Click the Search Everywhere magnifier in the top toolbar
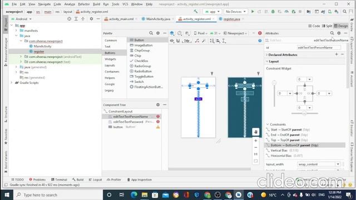 point(345,11)
